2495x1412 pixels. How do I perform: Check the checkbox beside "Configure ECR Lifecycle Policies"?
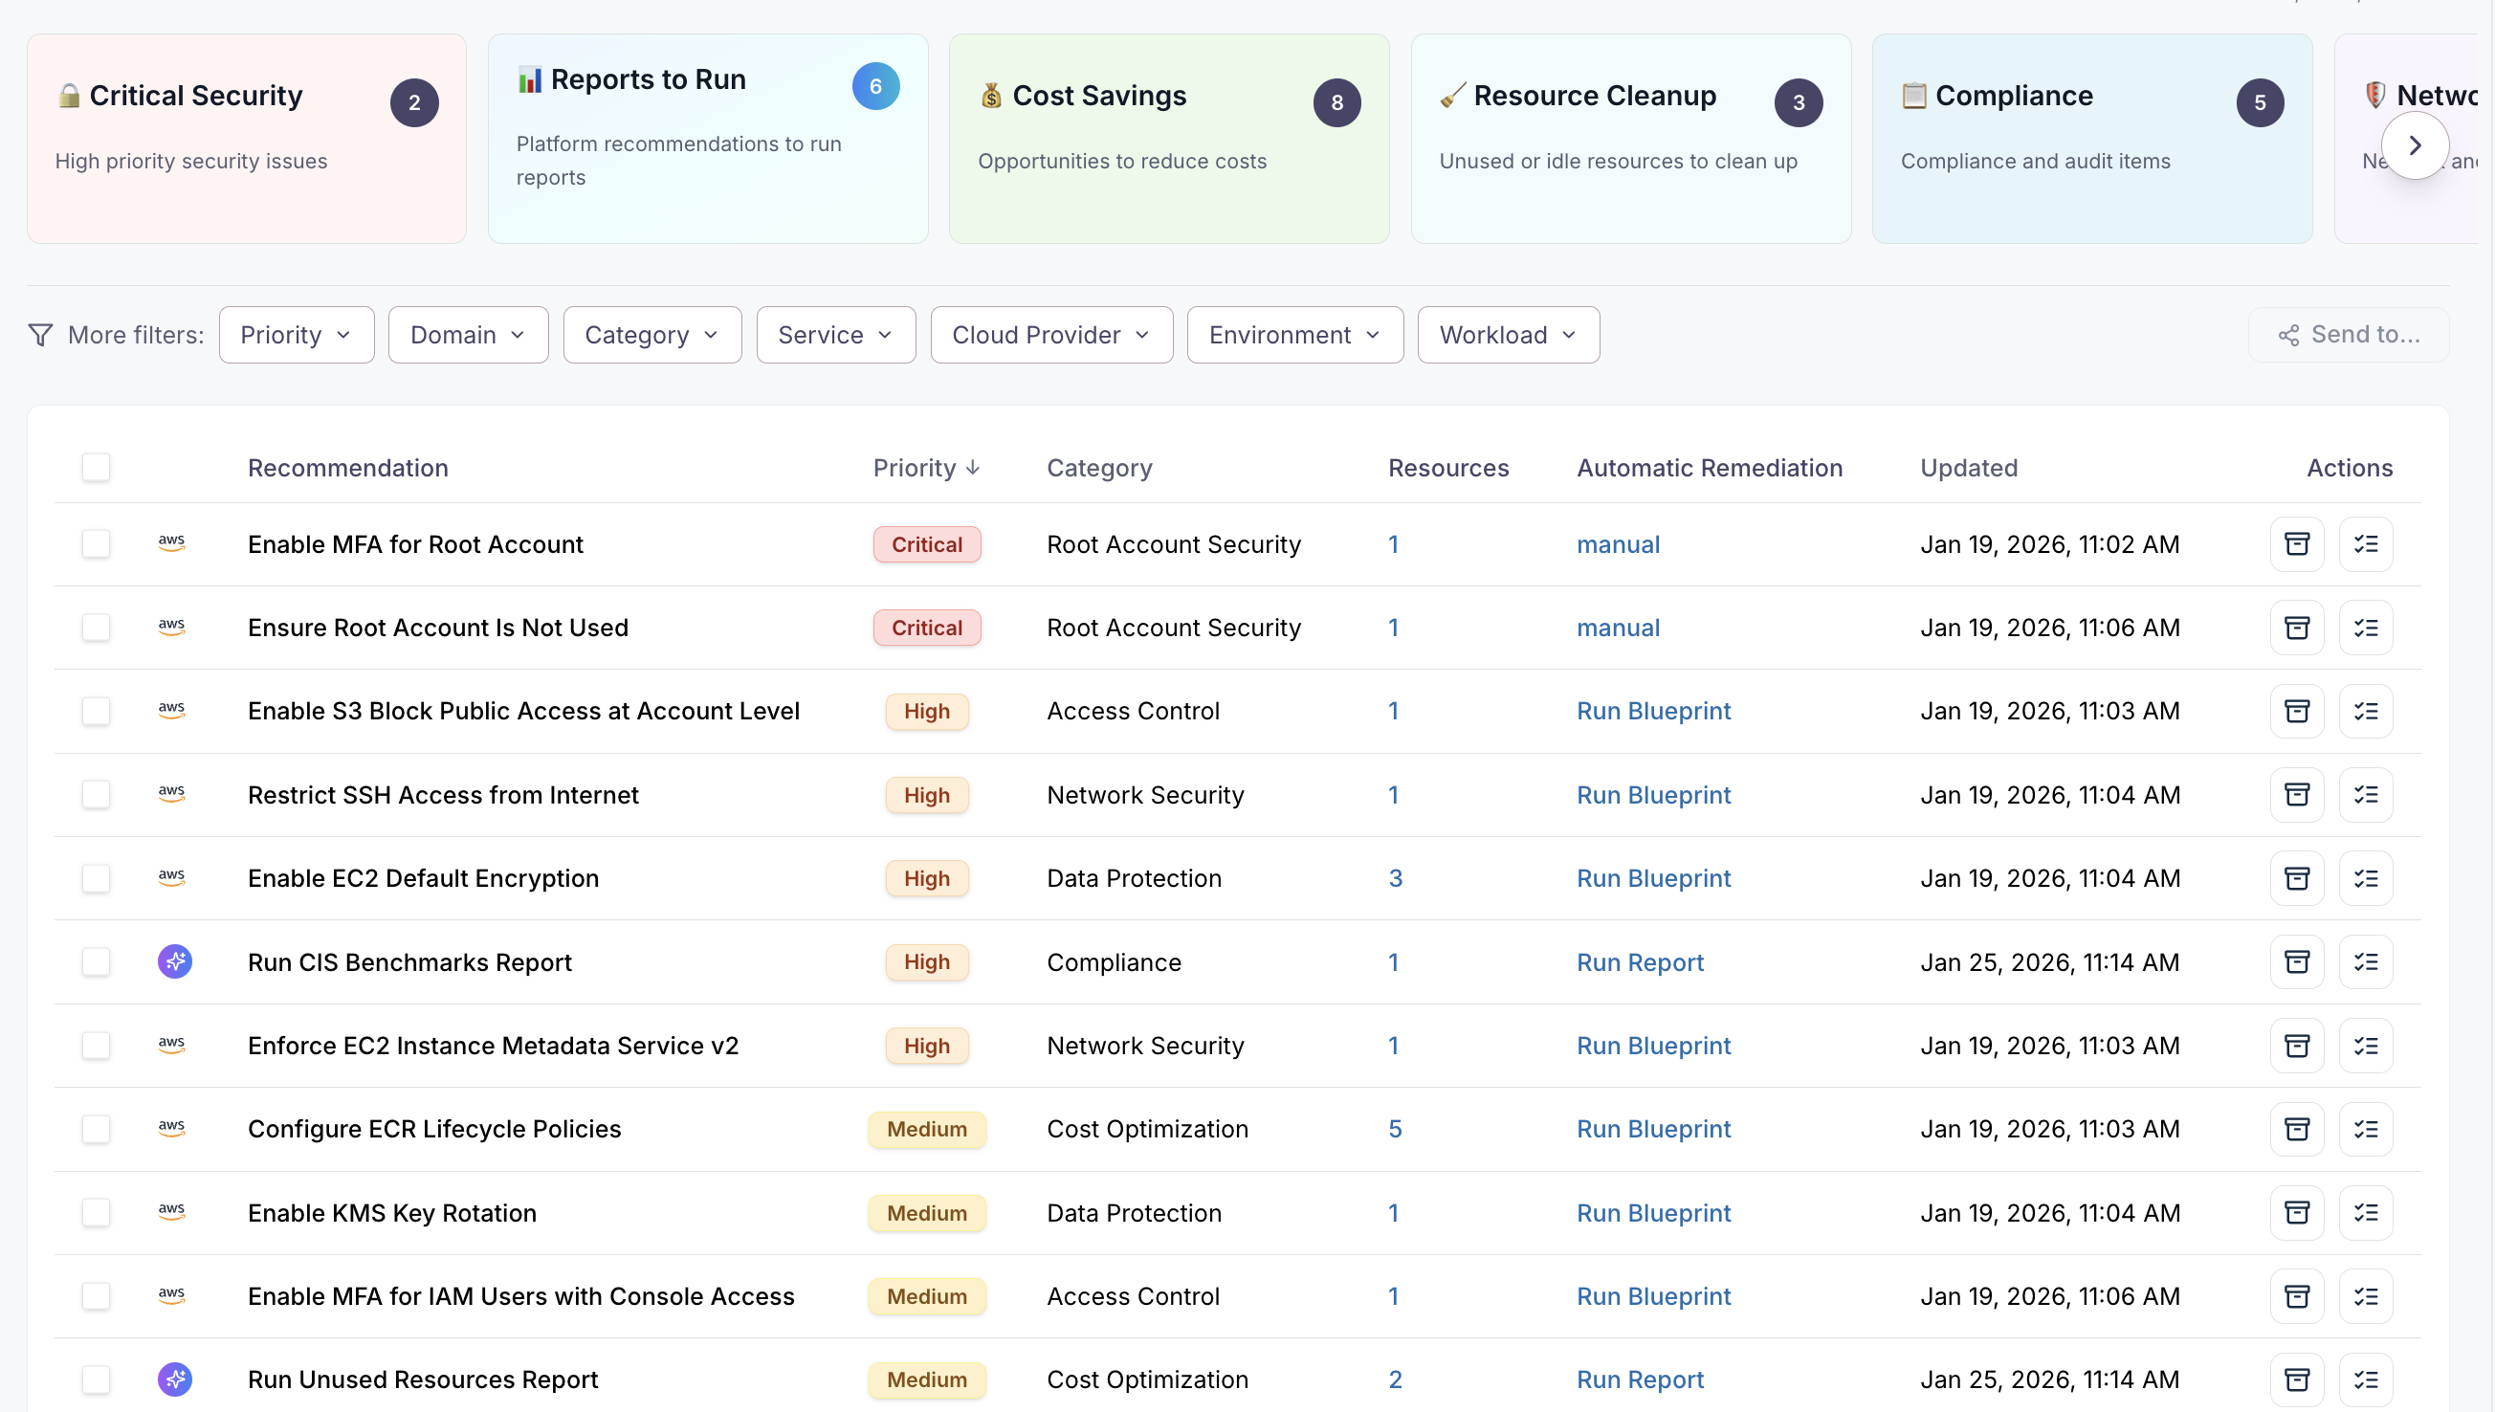point(96,1128)
